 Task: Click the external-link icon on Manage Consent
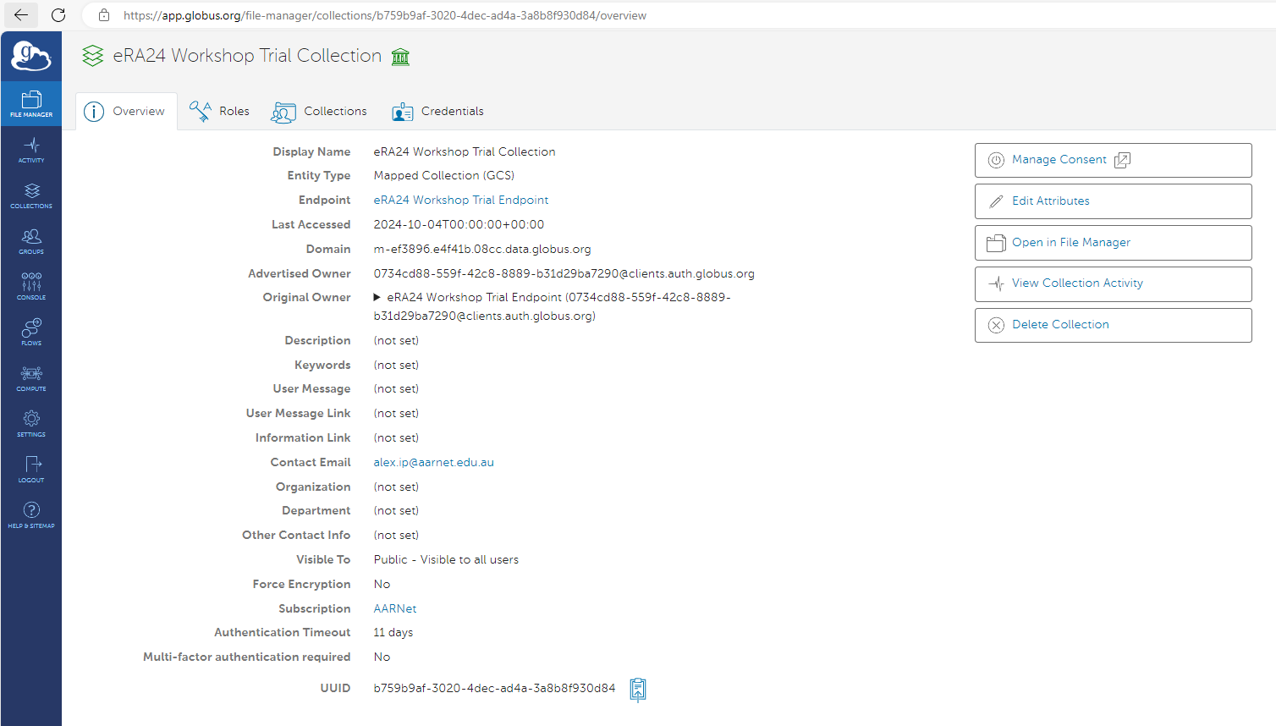pos(1122,160)
